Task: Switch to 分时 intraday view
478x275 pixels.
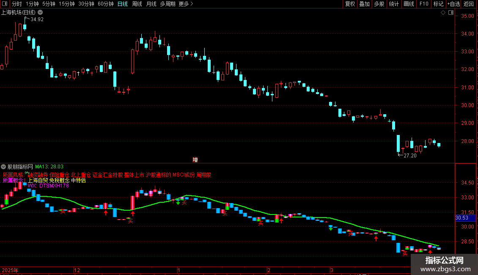Action: (x=17, y=4)
